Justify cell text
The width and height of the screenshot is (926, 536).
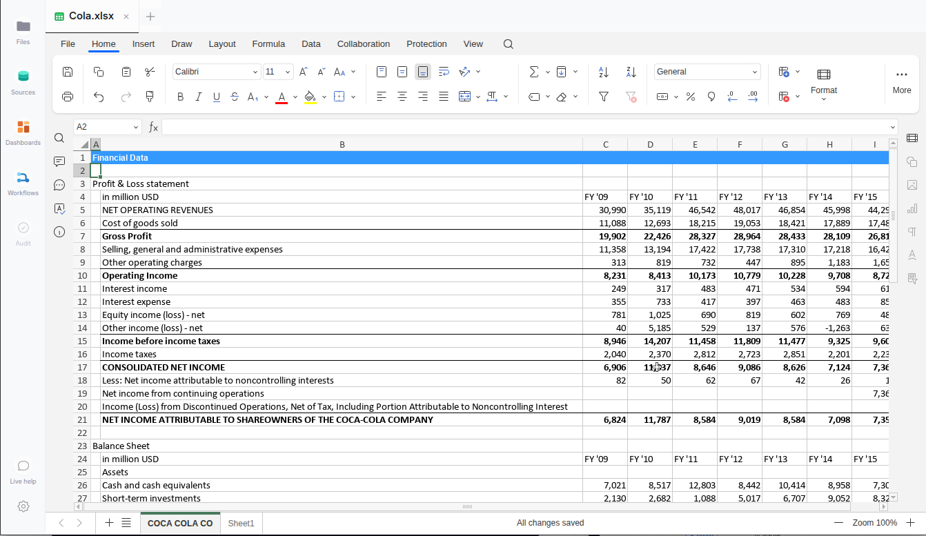click(444, 97)
